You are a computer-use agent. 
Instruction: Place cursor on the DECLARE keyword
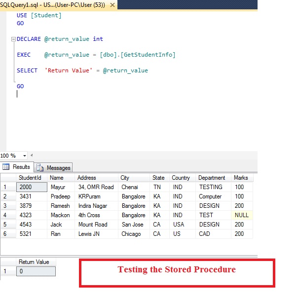pos(29,39)
